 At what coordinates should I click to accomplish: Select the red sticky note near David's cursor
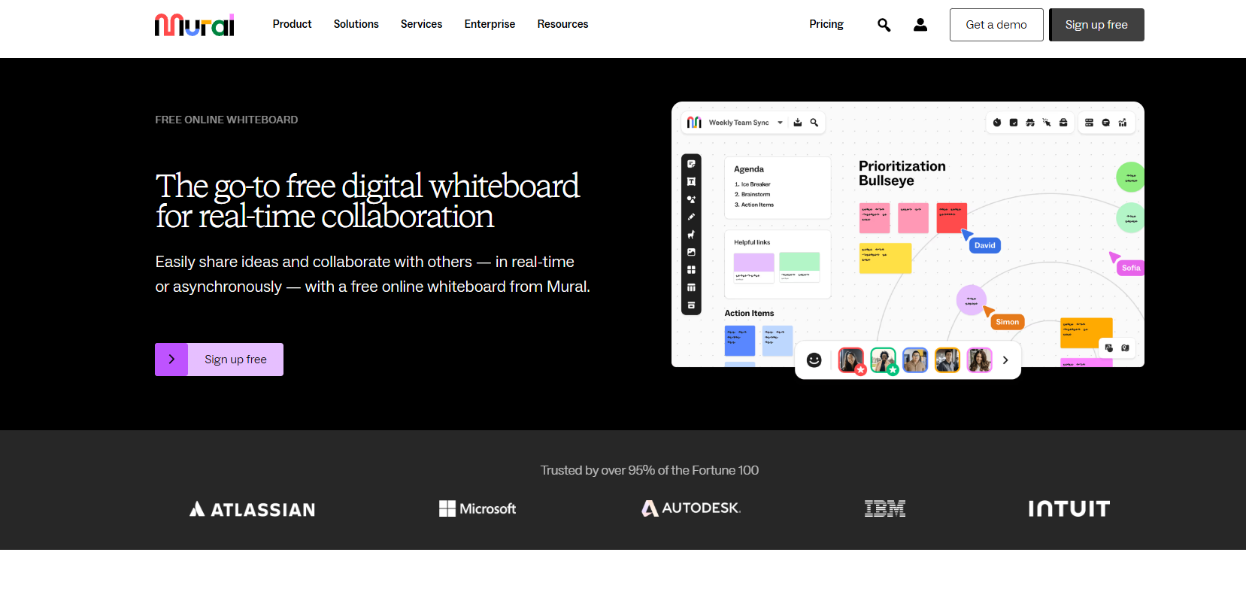point(951,218)
